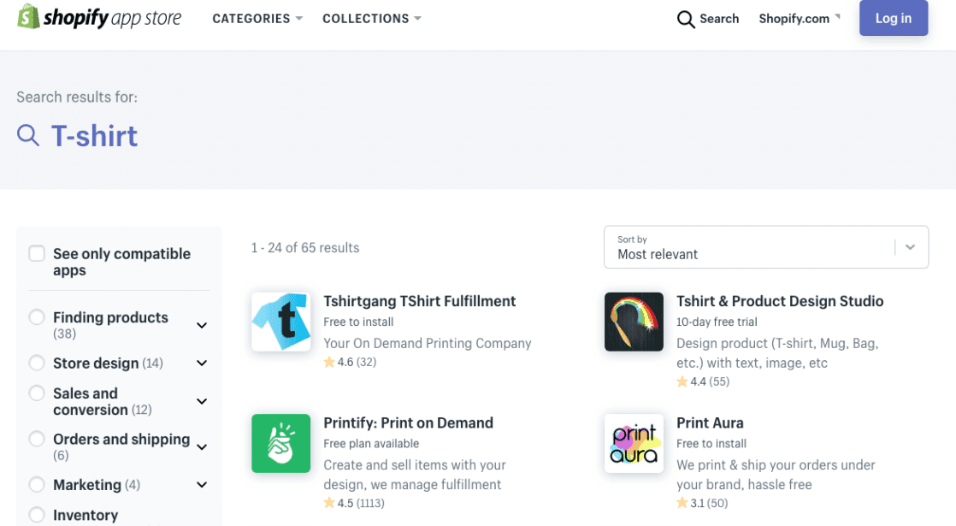Expand the Marketing category chevron
The width and height of the screenshot is (956, 526).
(202, 485)
